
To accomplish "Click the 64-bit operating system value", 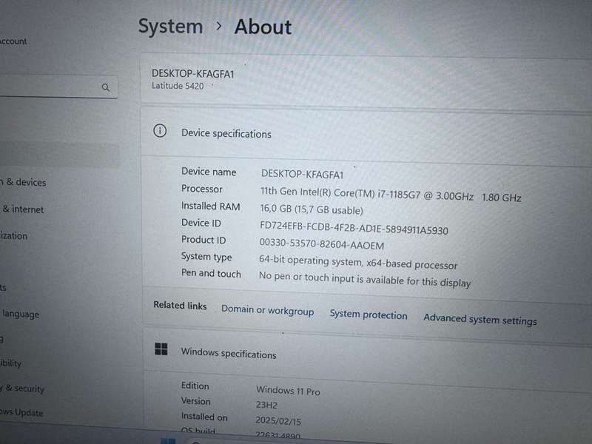I will point(358,263).
